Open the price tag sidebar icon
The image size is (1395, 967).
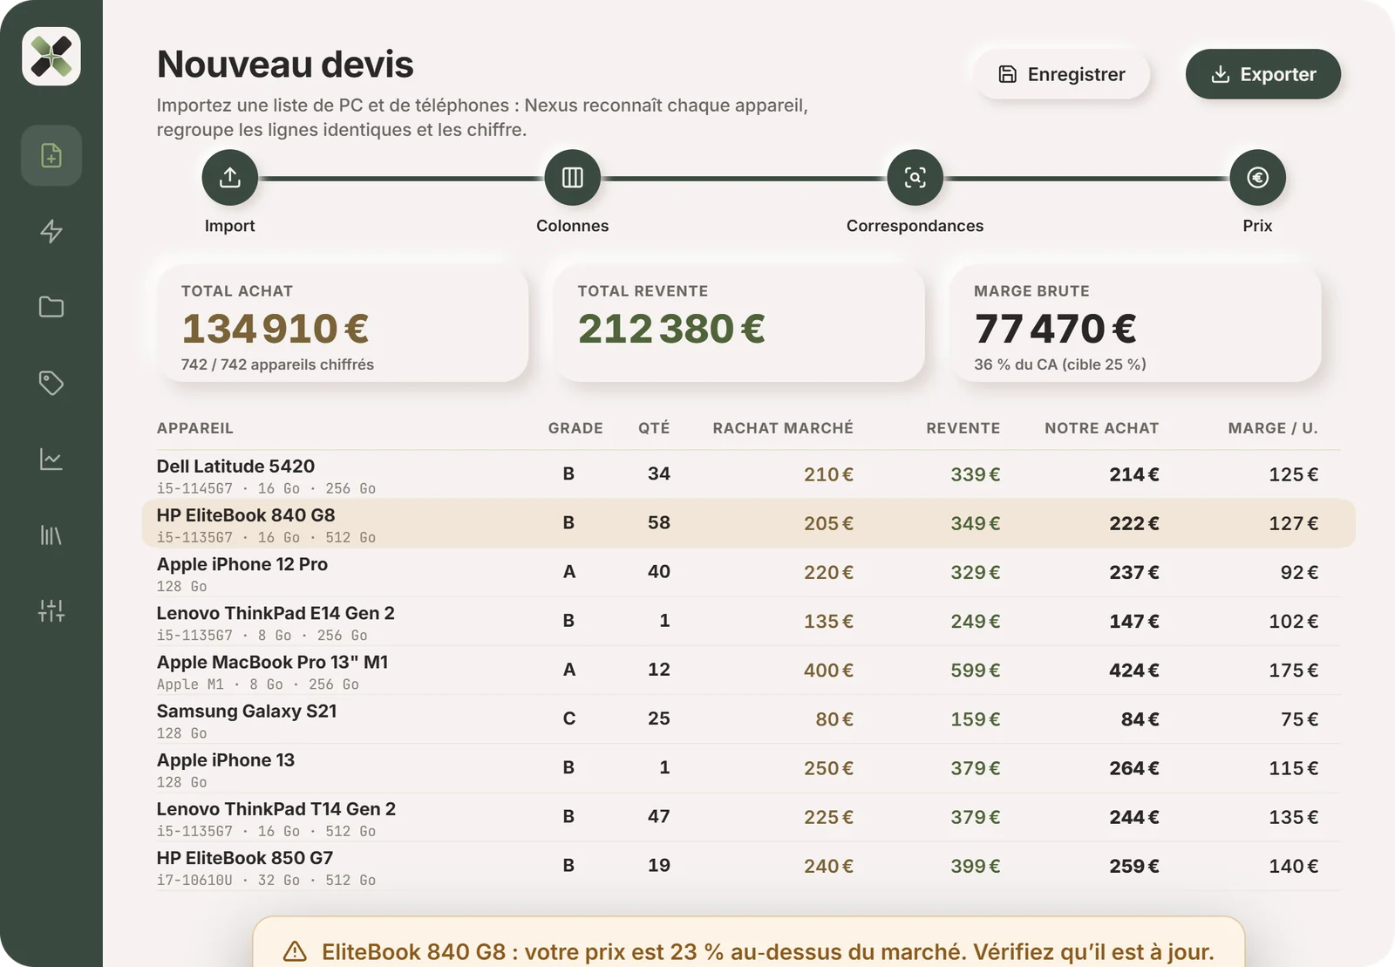click(51, 383)
